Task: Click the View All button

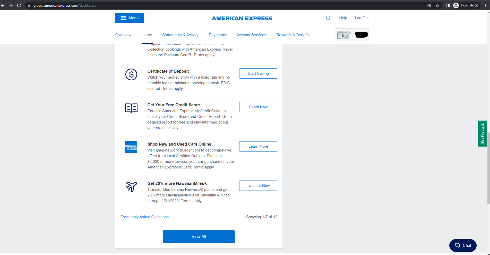Action: 199,237
